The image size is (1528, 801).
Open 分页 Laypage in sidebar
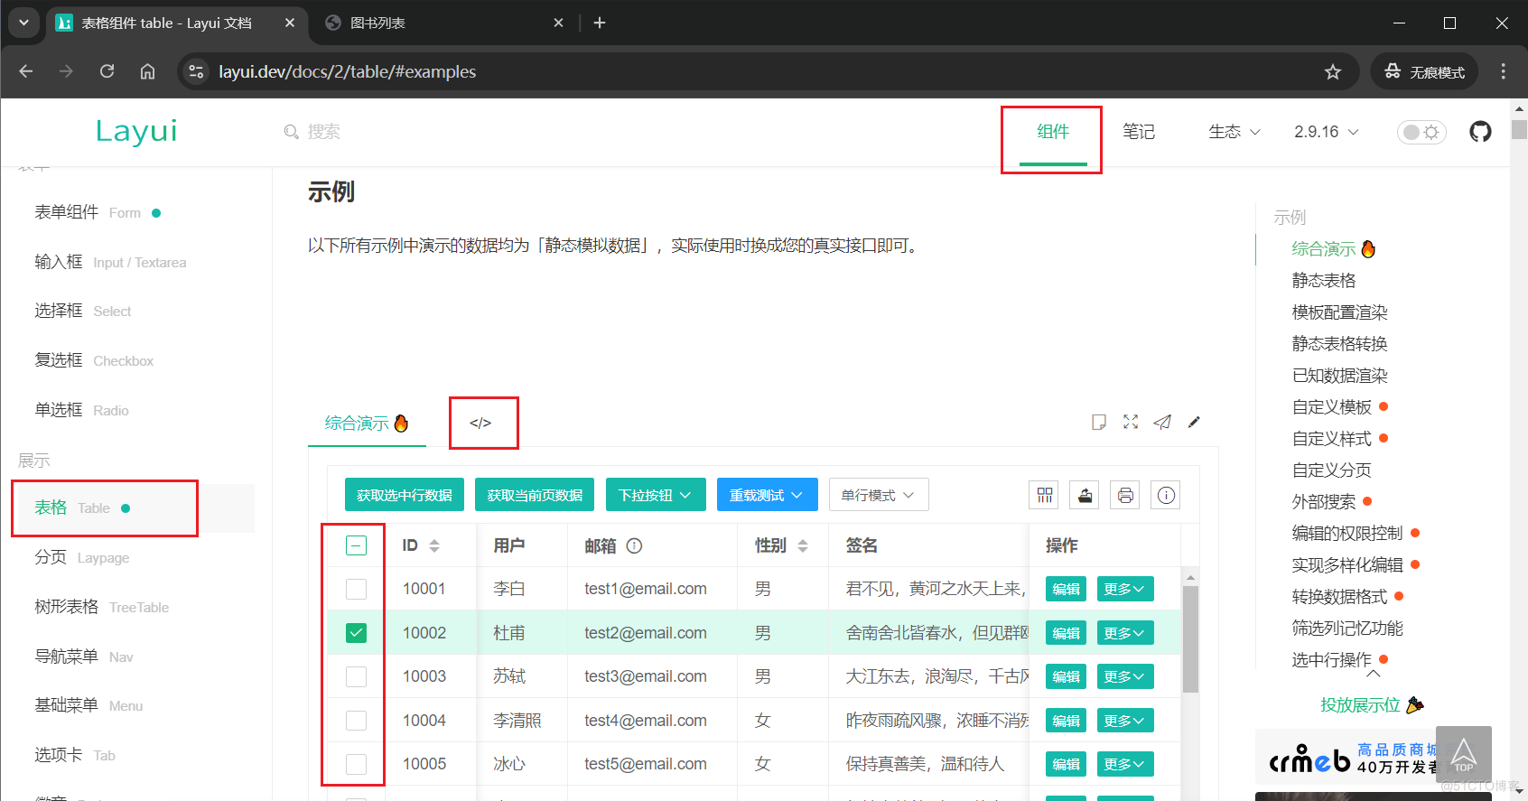[82, 558]
